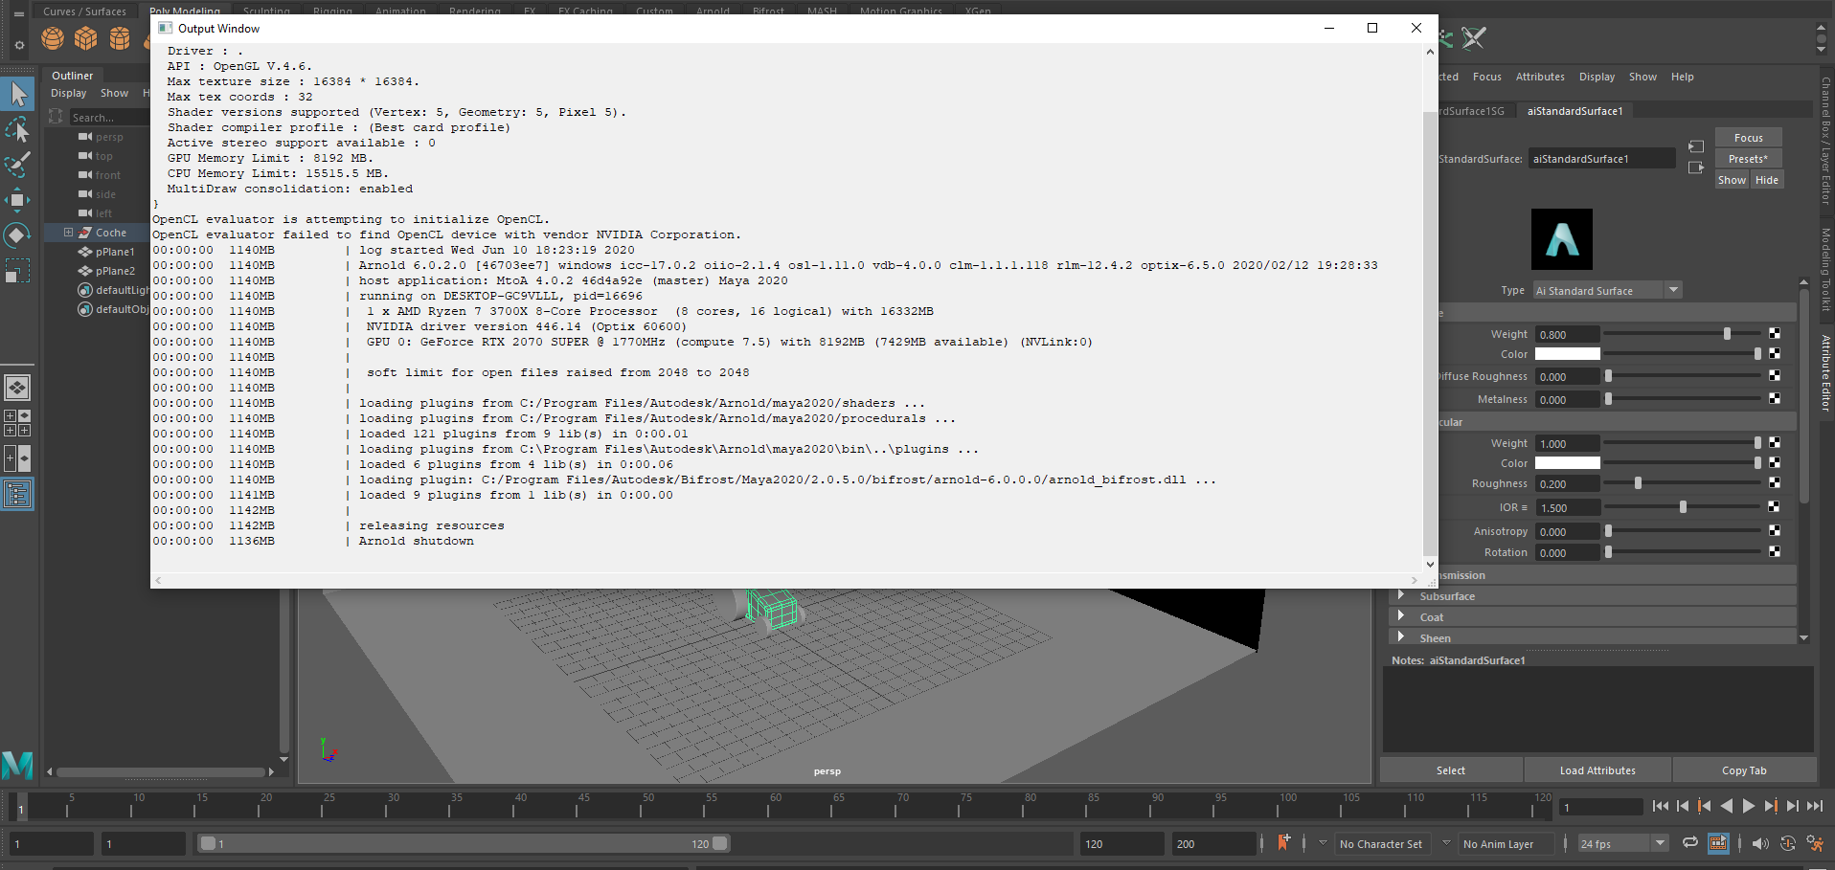
Task: Click the Base Color white swatch
Action: coord(1567,354)
